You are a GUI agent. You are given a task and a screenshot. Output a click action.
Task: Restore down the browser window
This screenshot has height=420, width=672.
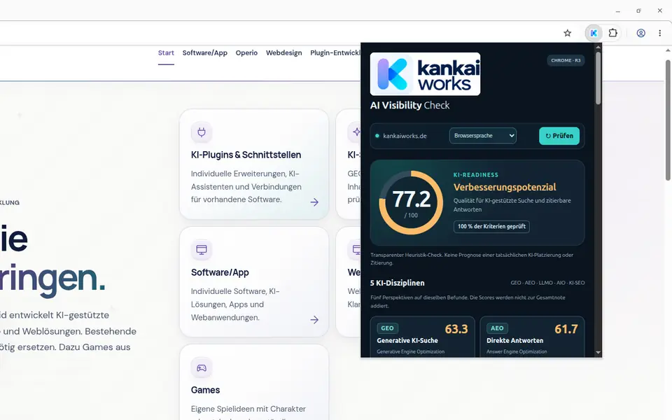638,10
